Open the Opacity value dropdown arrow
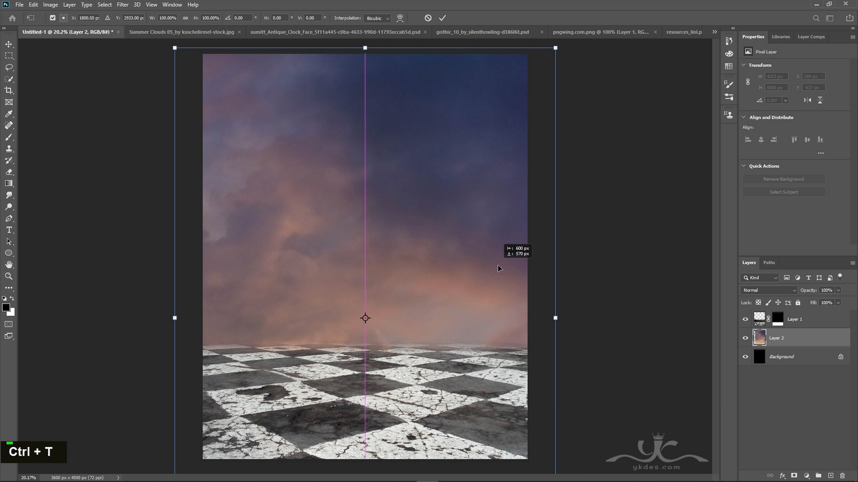The height and width of the screenshot is (482, 858). pos(838,290)
